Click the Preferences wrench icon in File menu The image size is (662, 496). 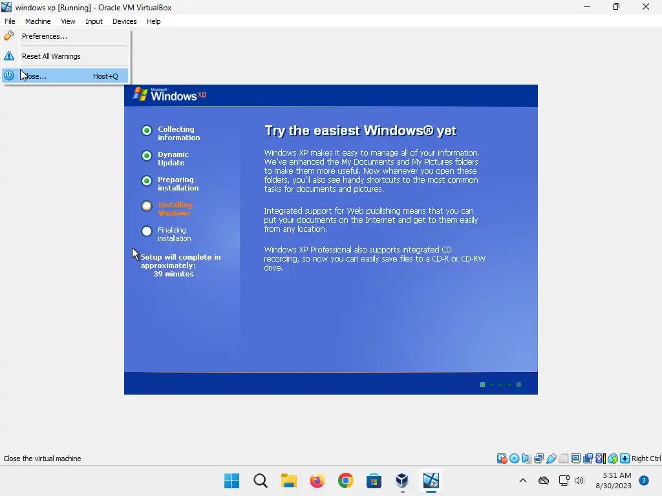pos(9,36)
